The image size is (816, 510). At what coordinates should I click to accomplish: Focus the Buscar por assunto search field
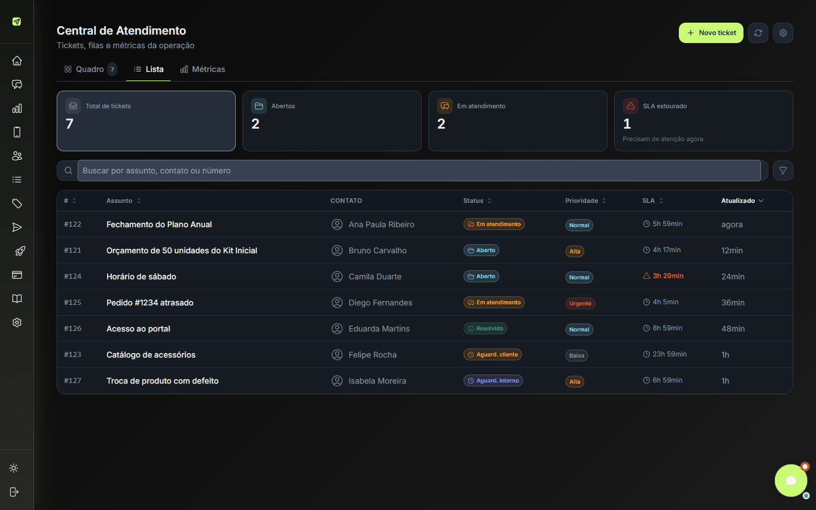click(x=419, y=171)
